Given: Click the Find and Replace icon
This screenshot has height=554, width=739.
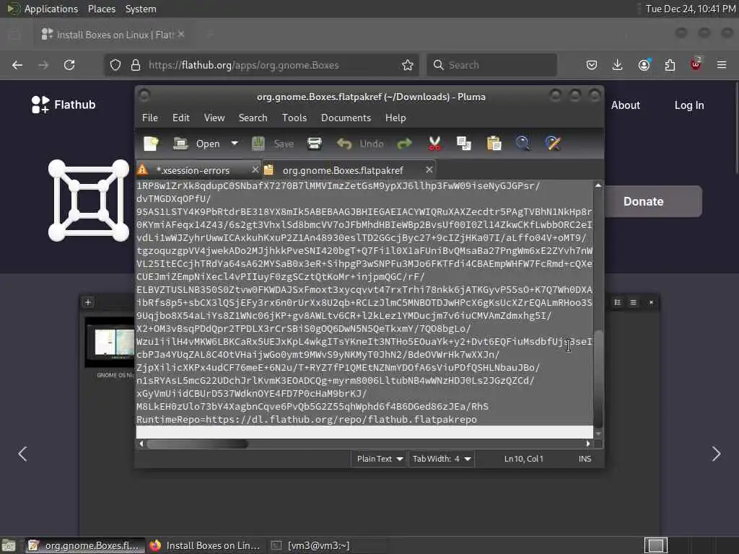Looking at the screenshot, I should [553, 144].
